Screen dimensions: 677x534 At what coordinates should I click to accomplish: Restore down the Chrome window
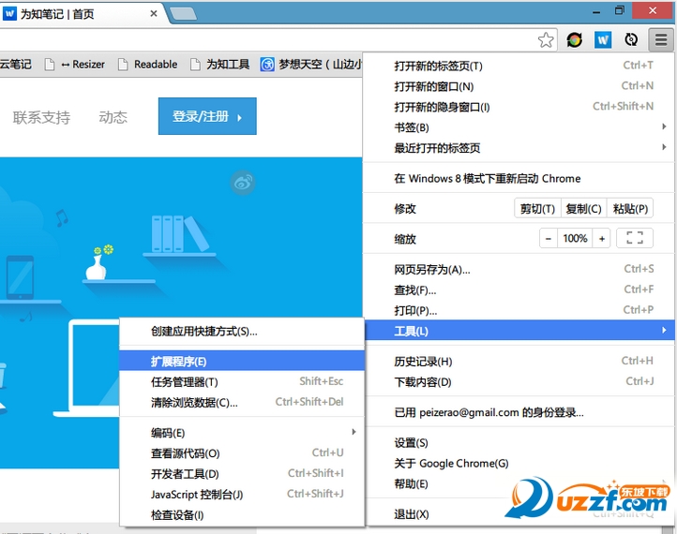click(x=620, y=10)
